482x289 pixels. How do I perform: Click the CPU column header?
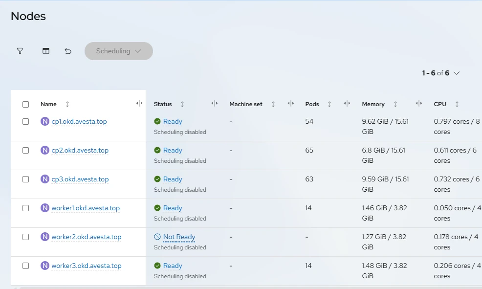pyautogui.click(x=440, y=104)
